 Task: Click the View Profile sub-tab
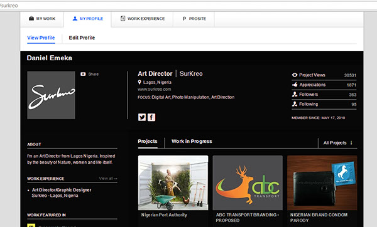(41, 38)
